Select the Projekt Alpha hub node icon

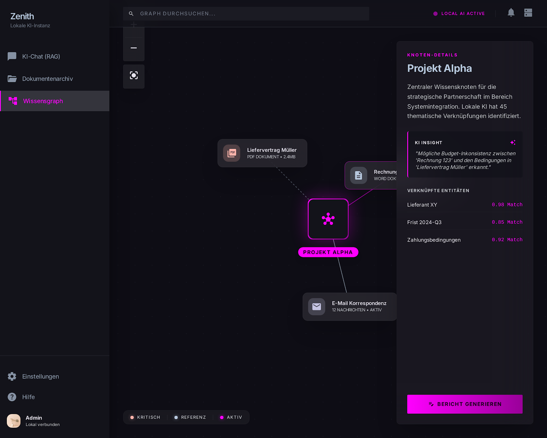(328, 219)
